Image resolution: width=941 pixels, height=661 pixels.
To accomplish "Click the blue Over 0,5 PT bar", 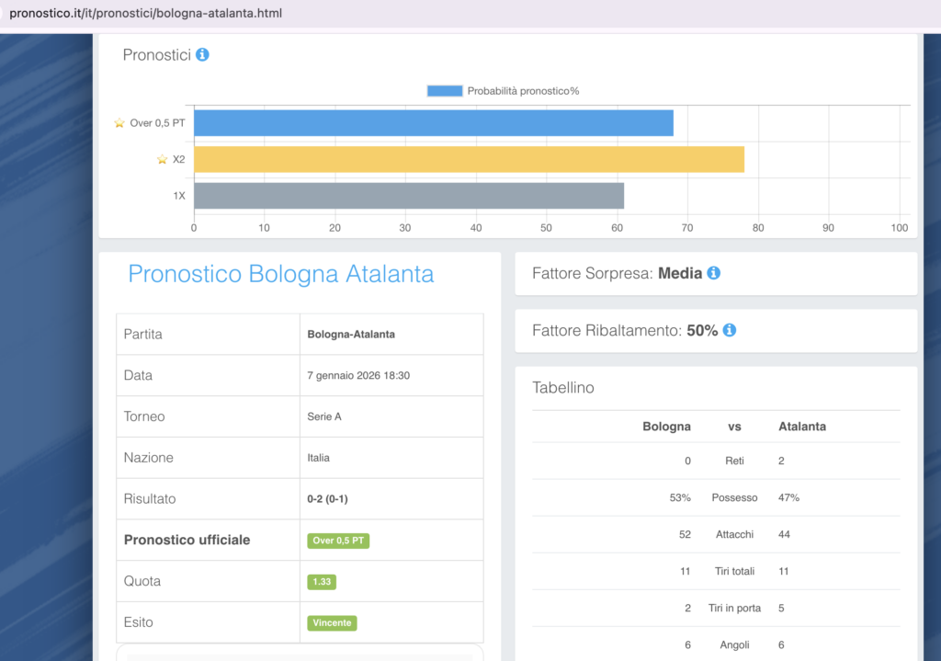I will click(x=433, y=123).
